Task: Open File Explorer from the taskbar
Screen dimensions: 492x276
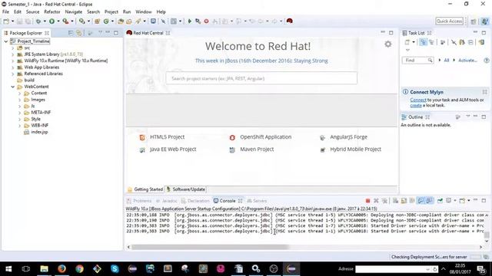Action: pyautogui.click(x=44, y=268)
